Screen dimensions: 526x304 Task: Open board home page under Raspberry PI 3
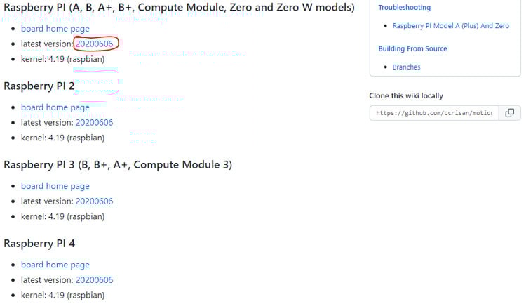[x=55, y=186]
